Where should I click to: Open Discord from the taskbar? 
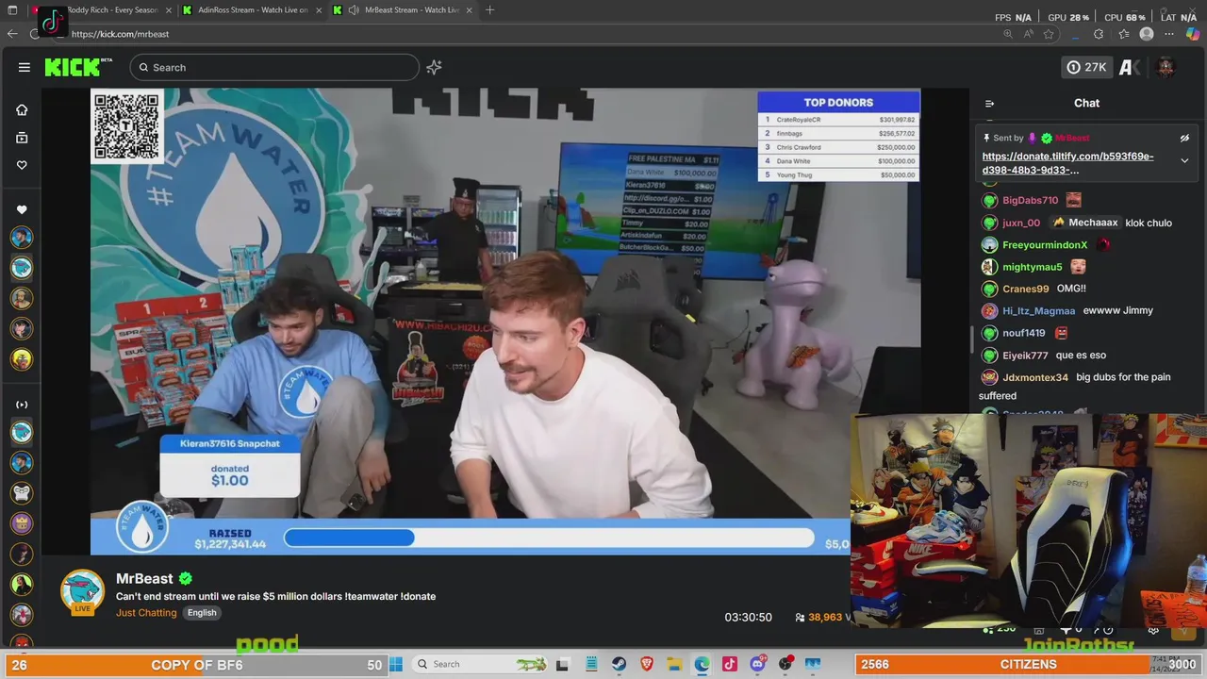pos(758,664)
